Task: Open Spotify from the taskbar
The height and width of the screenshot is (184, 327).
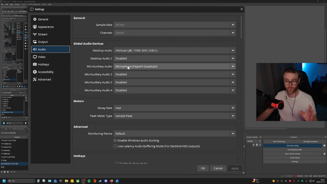Action: pyautogui.click(x=89, y=181)
